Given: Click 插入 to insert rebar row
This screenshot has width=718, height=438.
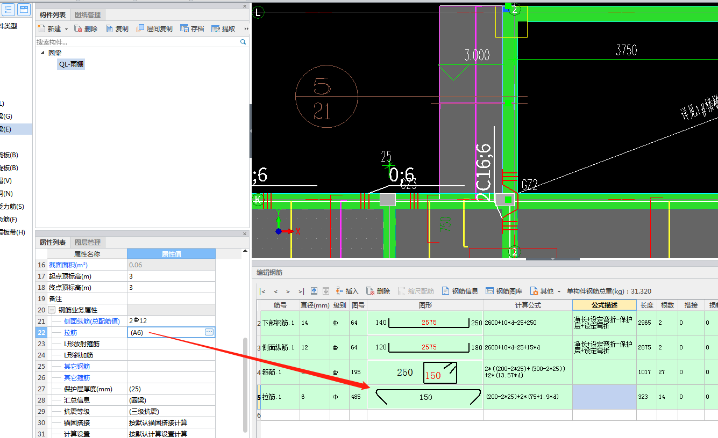Looking at the screenshot, I should click(x=347, y=291).
